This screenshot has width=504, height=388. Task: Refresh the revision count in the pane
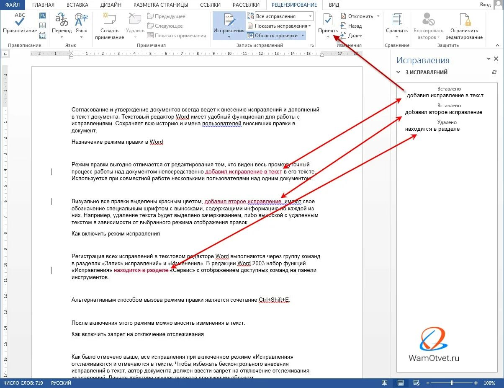click(494, 72)
